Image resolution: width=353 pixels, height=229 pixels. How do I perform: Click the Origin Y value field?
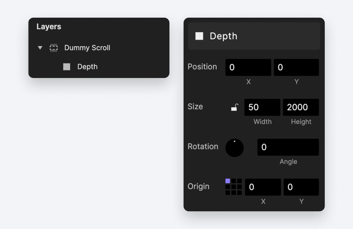[301, 187]
